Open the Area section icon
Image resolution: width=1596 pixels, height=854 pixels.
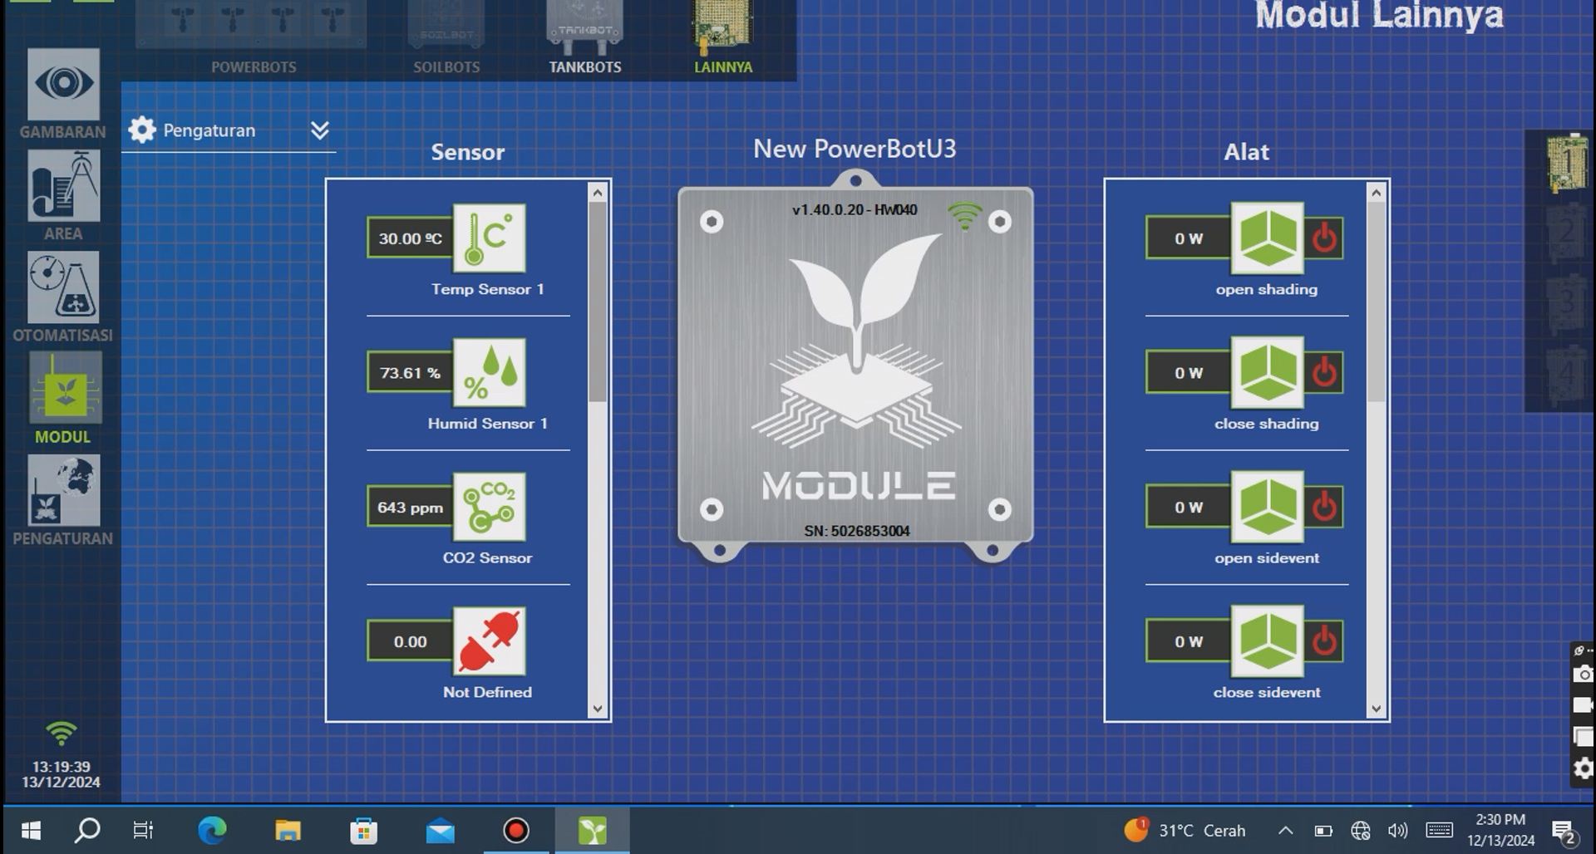[x=63, y=186]
